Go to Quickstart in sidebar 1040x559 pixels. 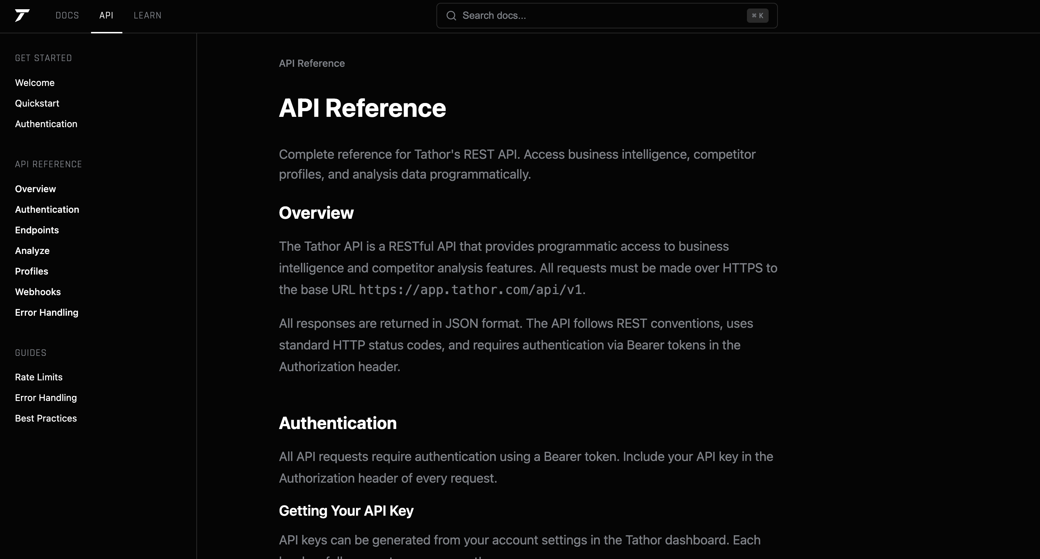tap(37, 103)
